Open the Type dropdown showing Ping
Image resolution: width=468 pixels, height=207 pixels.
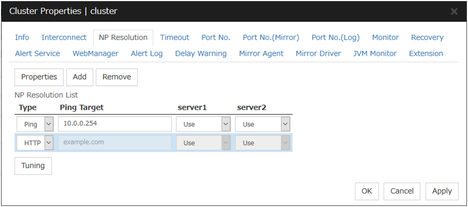click(x=35, y=124)
